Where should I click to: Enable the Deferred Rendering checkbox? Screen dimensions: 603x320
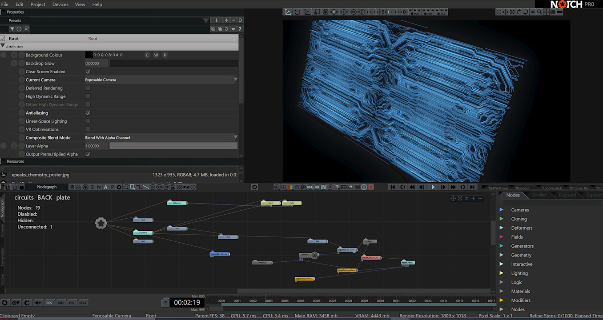[88, 88]
